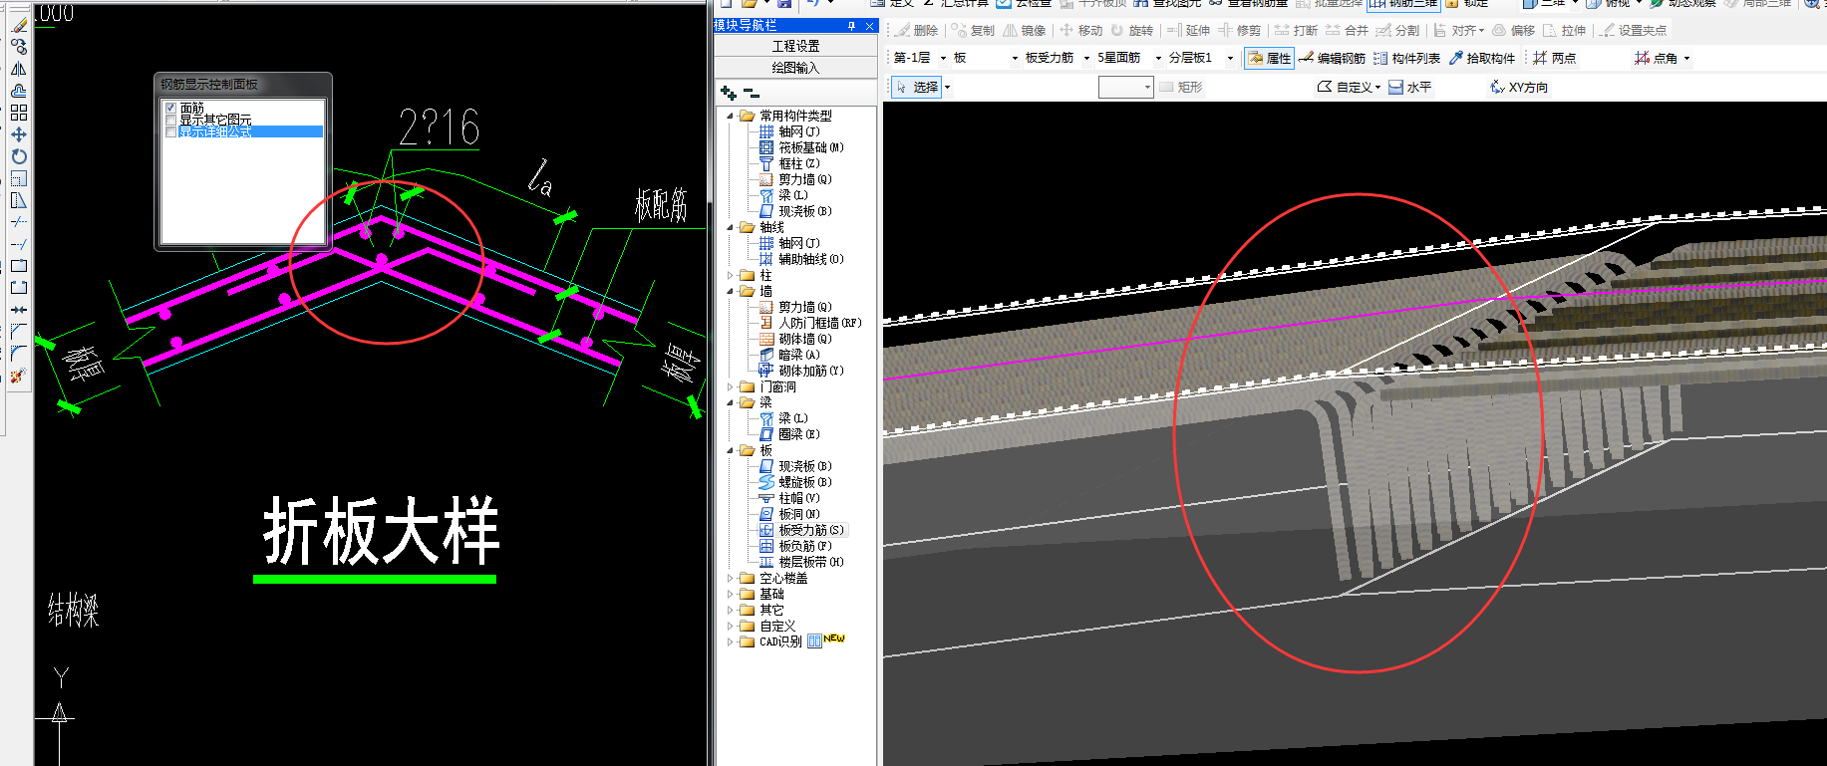The width and height of the screenshot is (1827, 766).
Task: Select the fillet tool in CAD toolbar
Action: pos(19,354)
